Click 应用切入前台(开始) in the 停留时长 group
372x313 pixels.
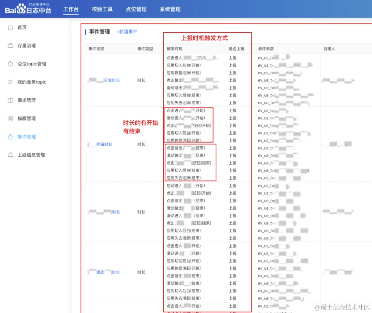point(184,133)
